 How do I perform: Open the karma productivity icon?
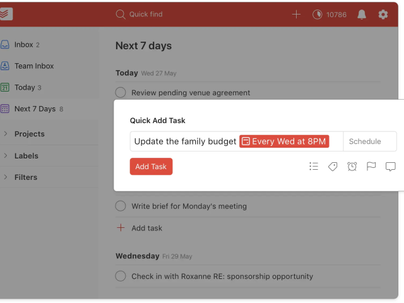point(317,15)
